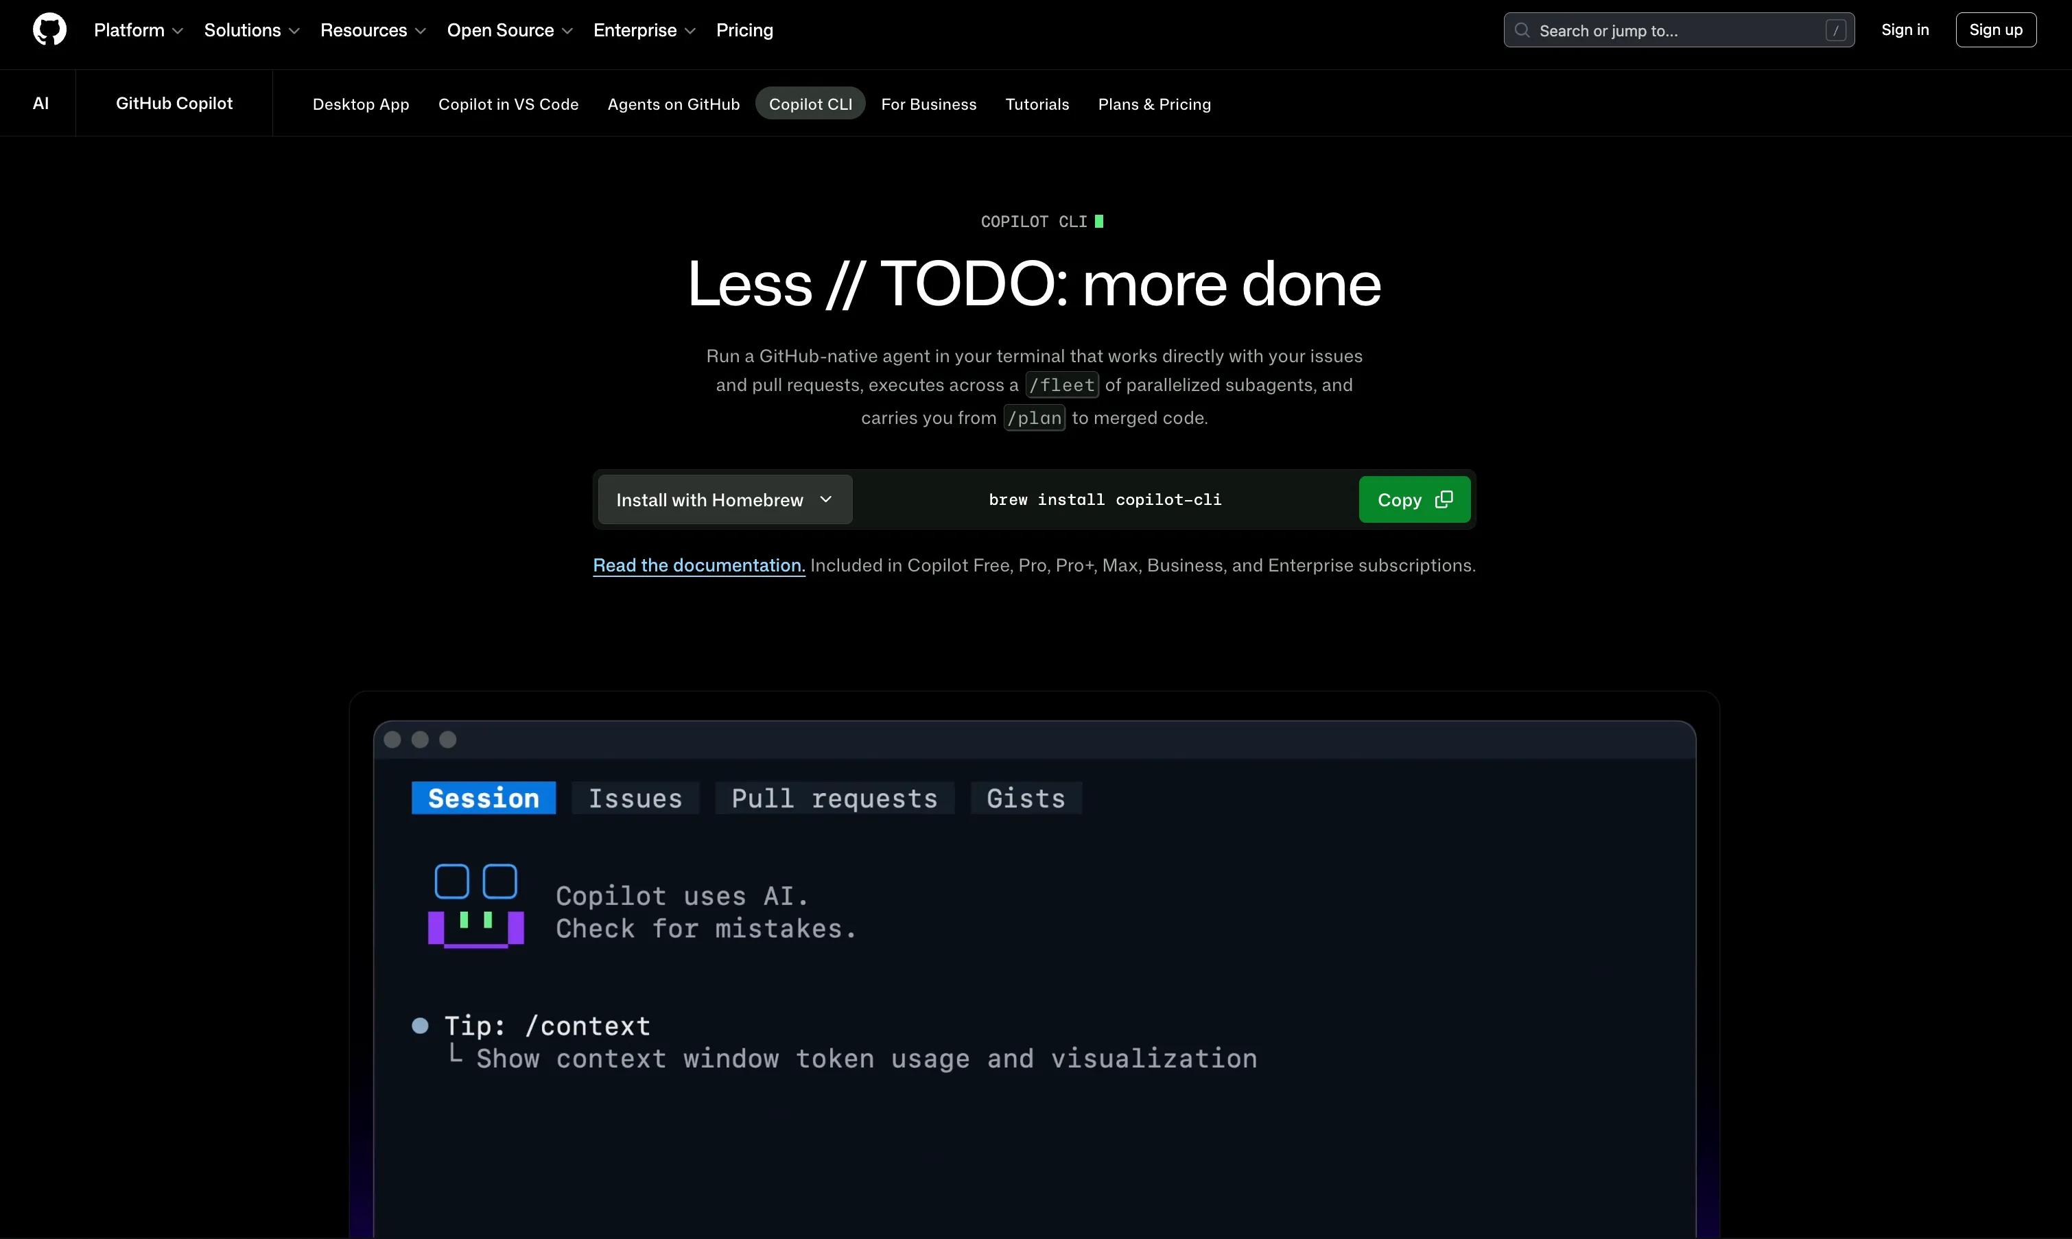Open Install with Homebrew dropdown
2072x1239 pixels.
coord(725,499)
